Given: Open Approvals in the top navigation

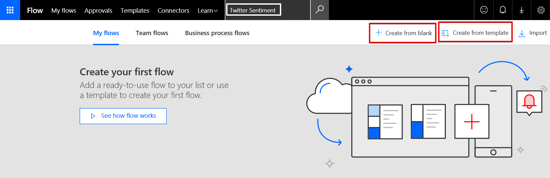Looking at the screenshot, I should click(98, 11).
